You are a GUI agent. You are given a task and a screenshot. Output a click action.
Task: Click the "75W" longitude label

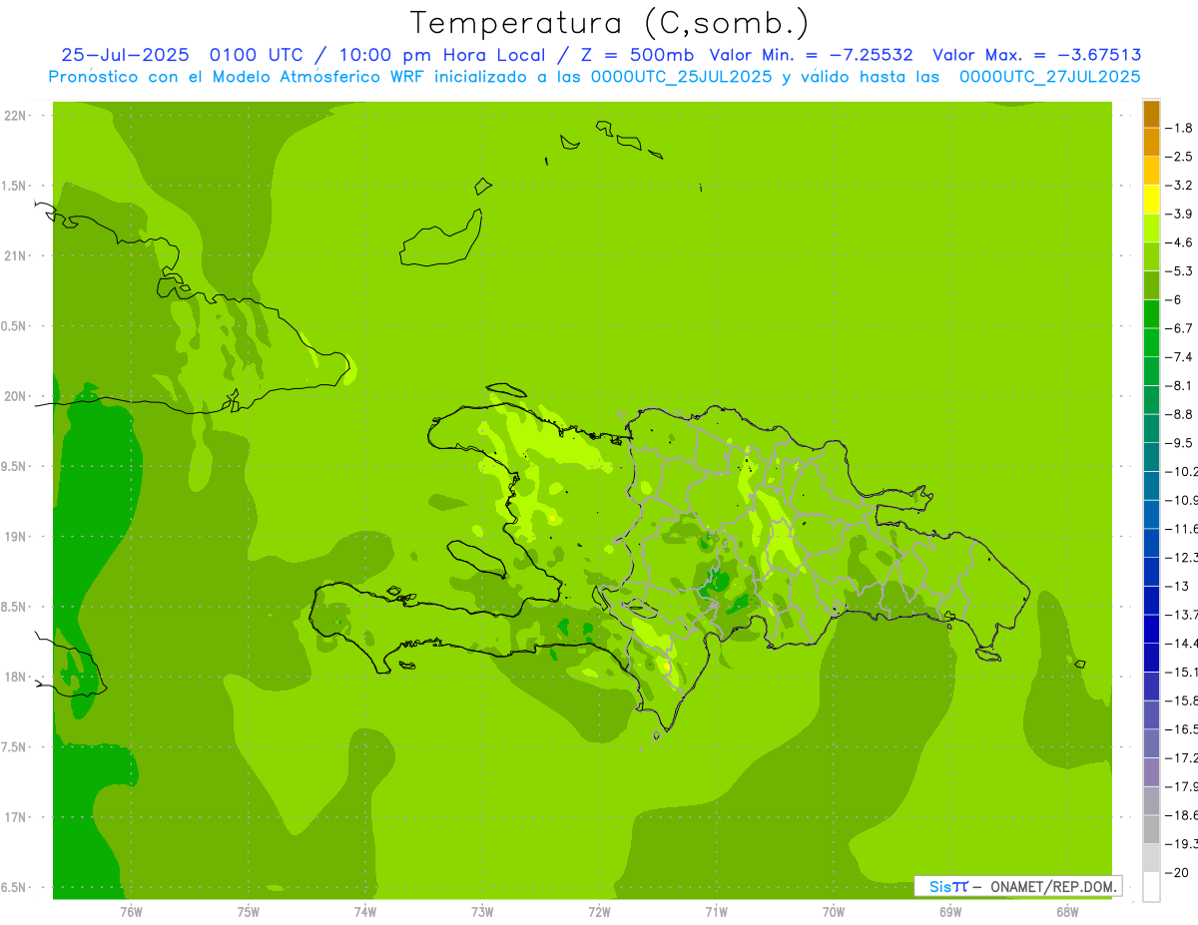tap(249, 912)
